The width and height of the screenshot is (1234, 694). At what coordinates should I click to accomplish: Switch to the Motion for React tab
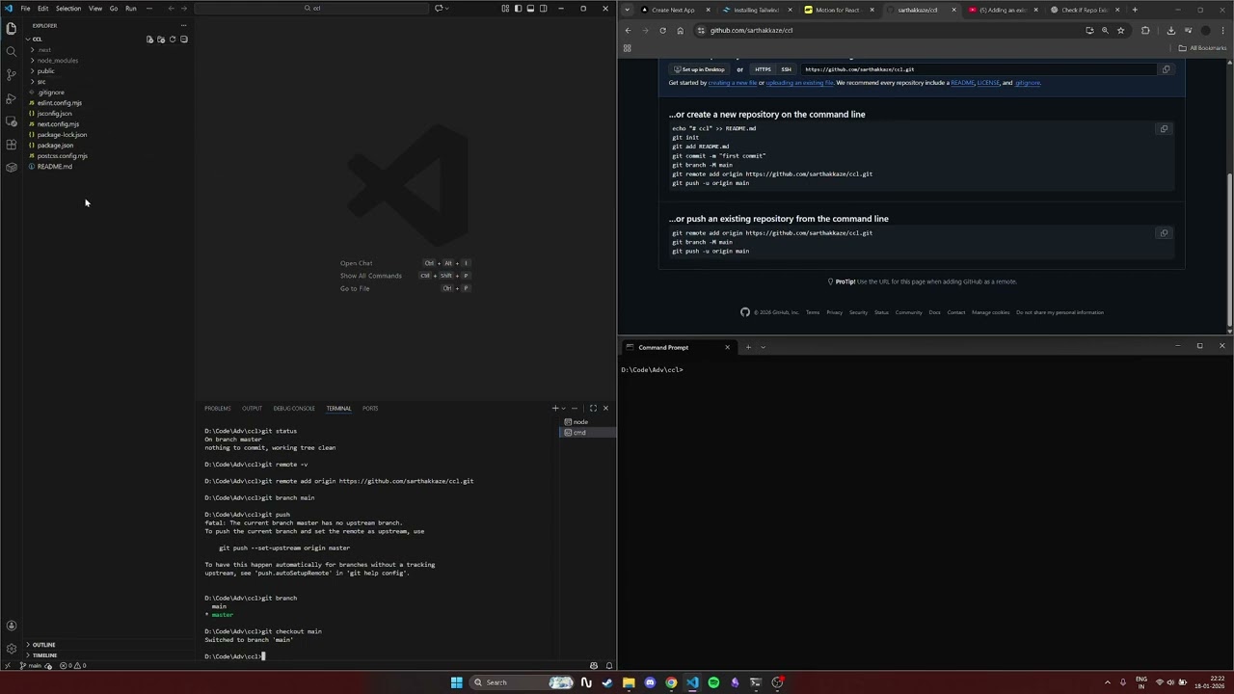pos(838,10)
